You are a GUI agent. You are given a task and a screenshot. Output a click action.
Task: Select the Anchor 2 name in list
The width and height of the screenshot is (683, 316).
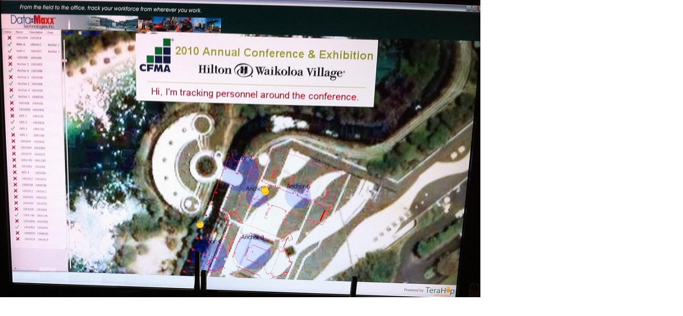pos(23,83)
